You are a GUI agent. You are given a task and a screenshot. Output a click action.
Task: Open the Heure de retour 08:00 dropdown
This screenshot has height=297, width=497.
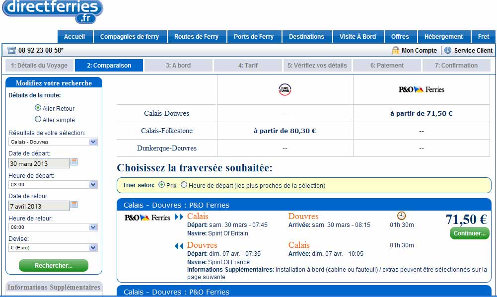click(x=53, y=227)
